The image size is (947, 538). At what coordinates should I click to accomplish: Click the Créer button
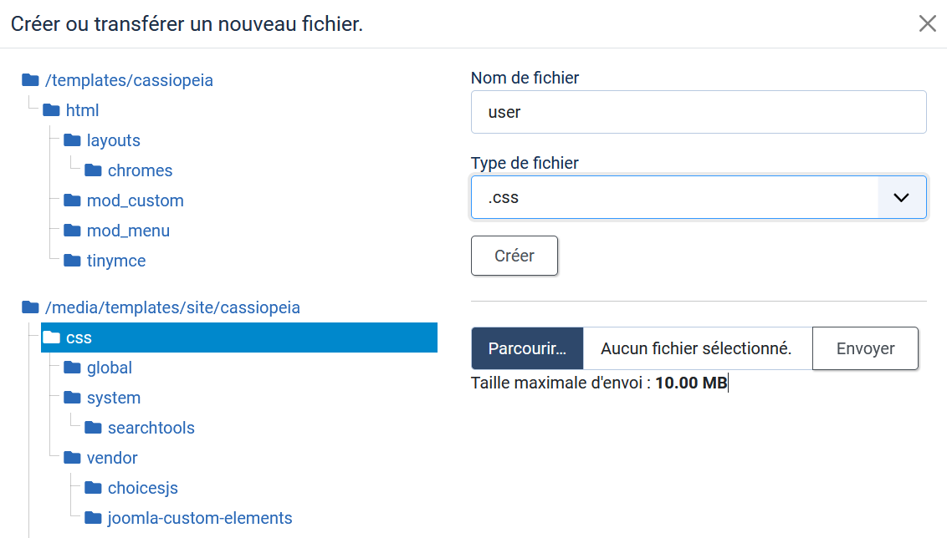pyautogui.click(x=514, y=256)
